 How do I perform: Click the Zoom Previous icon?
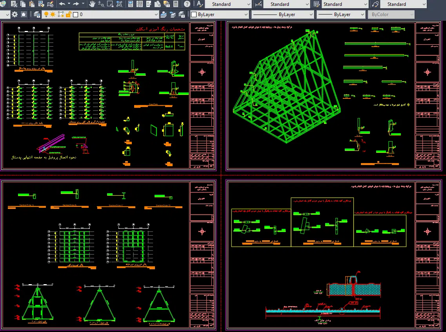pos(119,4)
